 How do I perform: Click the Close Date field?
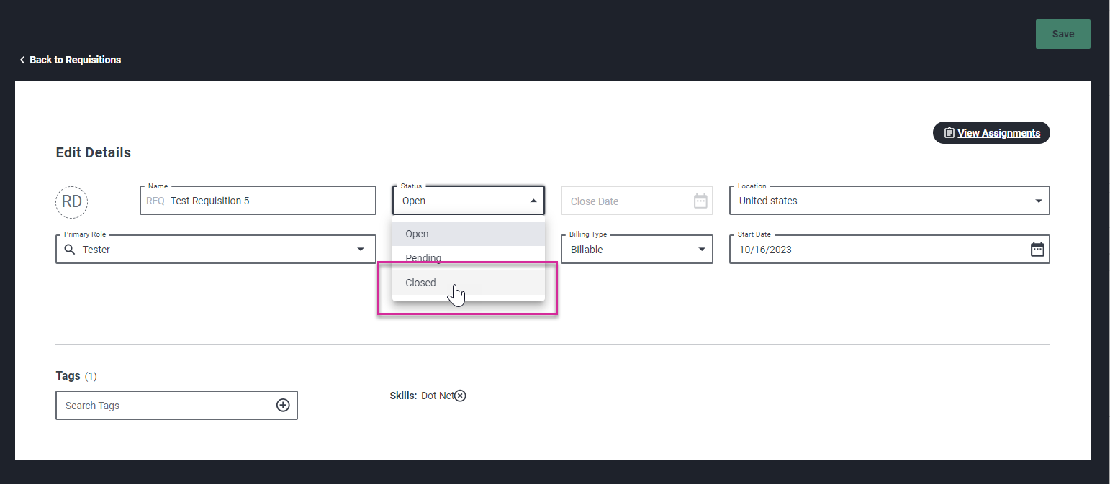click(636, 201)
